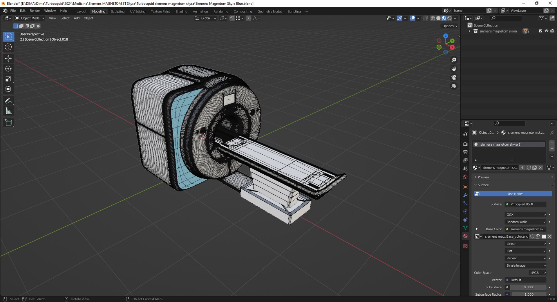Switch perspective/orthographic grid icon

click(x=454, y=86)
